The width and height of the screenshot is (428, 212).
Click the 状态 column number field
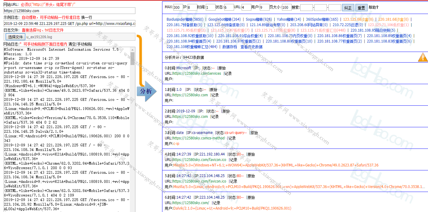pyautogui.click(x=229, y=7)
